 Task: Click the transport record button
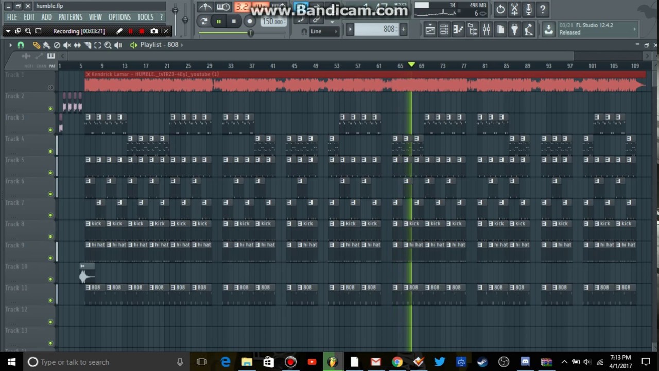point(249,21)
